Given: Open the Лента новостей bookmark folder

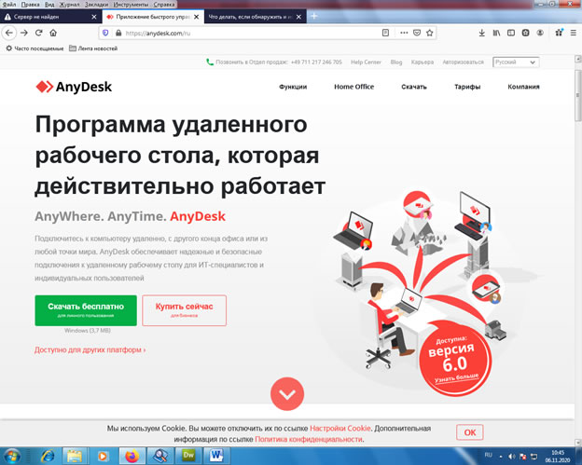Looking at the screenshot, I should 93,48.
